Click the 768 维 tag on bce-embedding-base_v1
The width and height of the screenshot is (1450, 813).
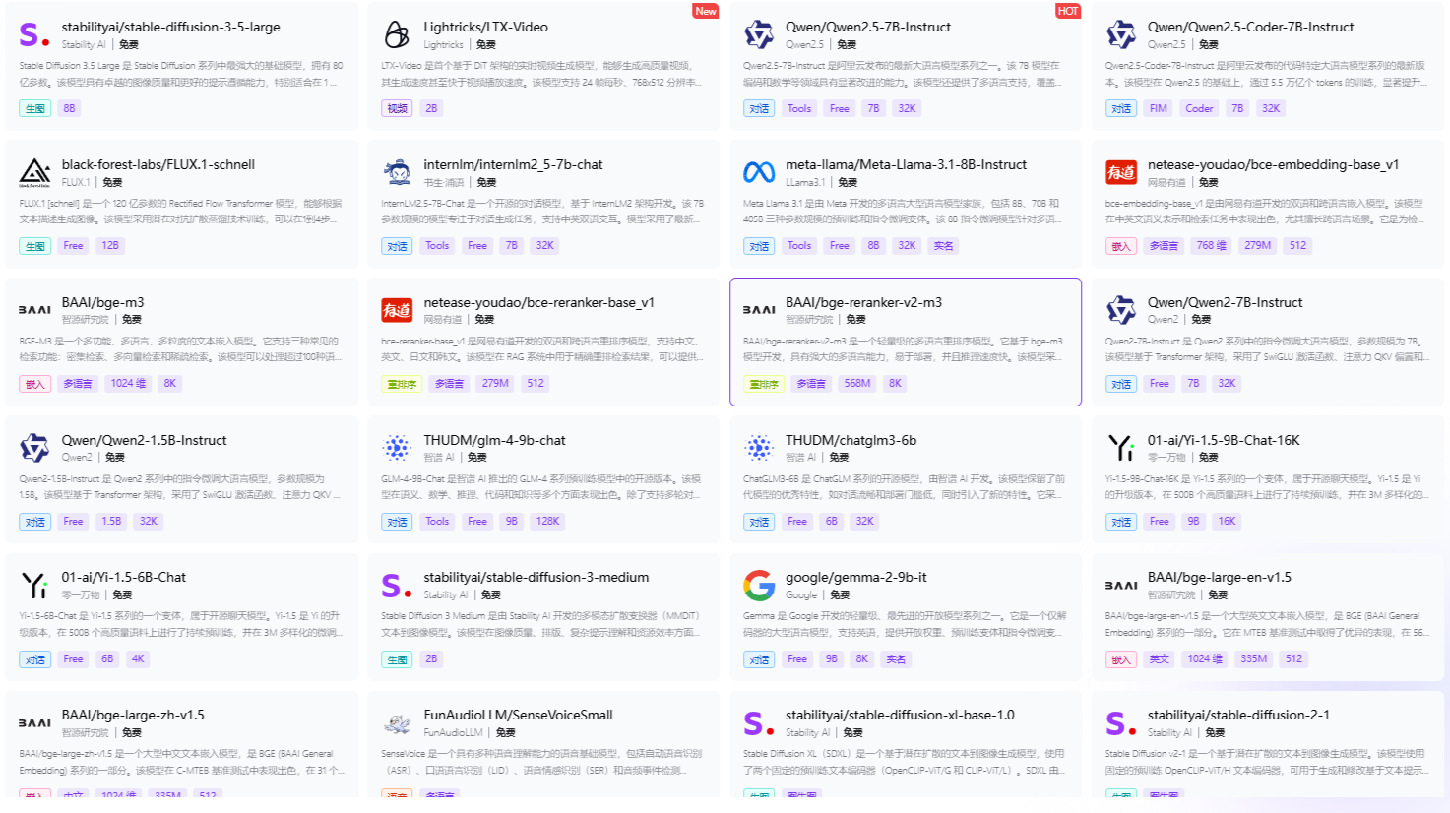click(1211, 246)
